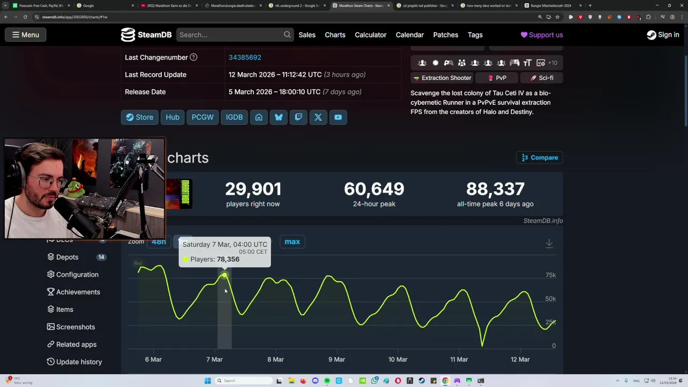Open the Steam sign-in icon
Screen dimensions: 688x387
pyautogui.click(x=651, y=35)
